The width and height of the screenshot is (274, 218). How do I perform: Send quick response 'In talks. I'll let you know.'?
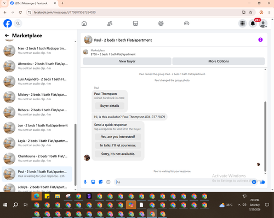pos(118,145)
